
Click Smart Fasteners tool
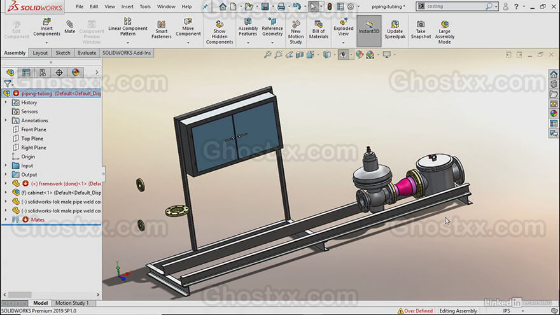coord(162,30)
